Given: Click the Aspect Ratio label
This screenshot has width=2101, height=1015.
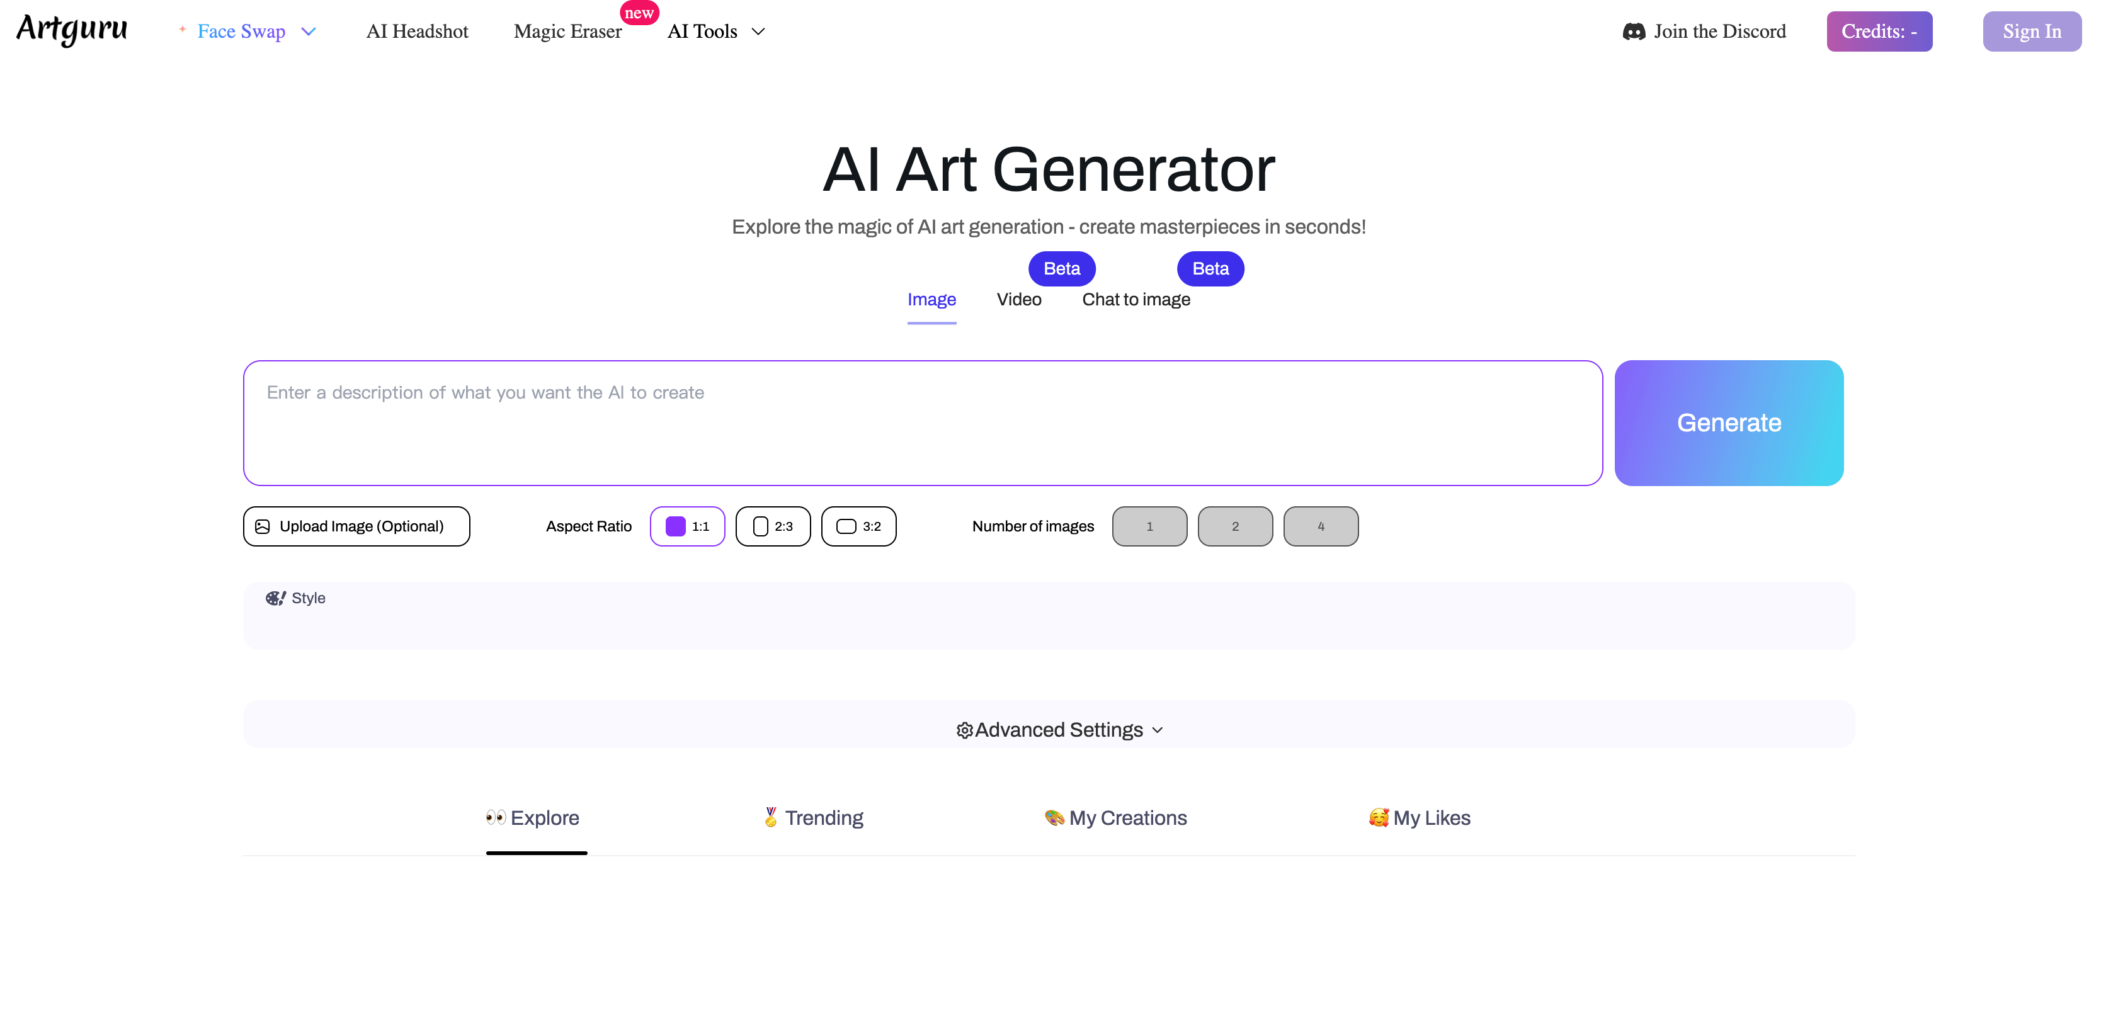Looking at the screenshot, I should (x=589, y=526).
